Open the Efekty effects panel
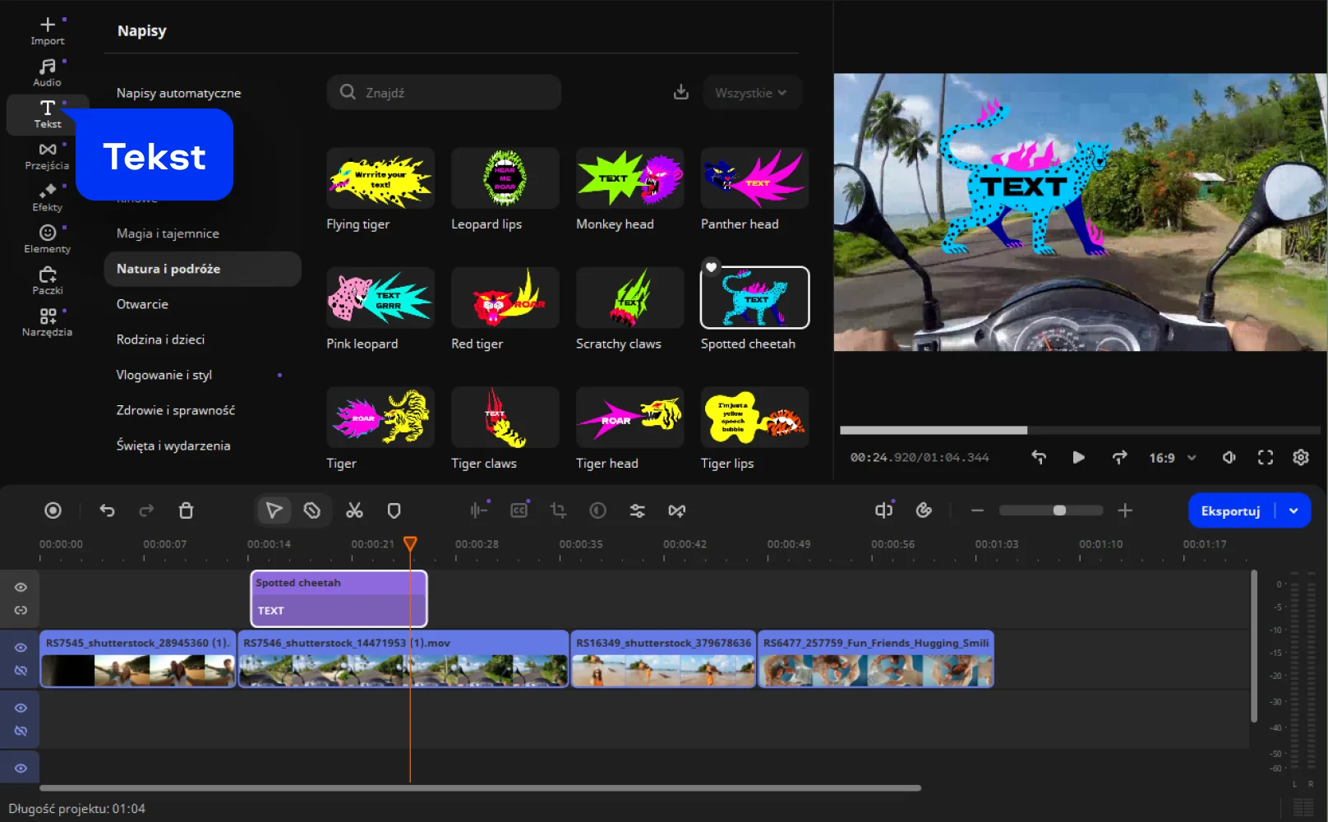1328x822 pixels. (48, 197)
